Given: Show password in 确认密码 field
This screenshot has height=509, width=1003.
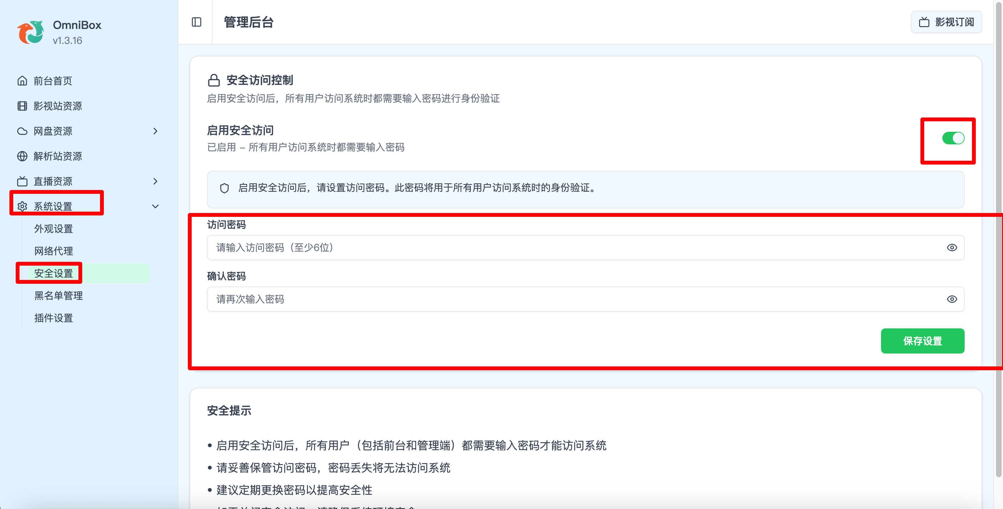Looking at the screenshot, I should click(x=952, y=299).
